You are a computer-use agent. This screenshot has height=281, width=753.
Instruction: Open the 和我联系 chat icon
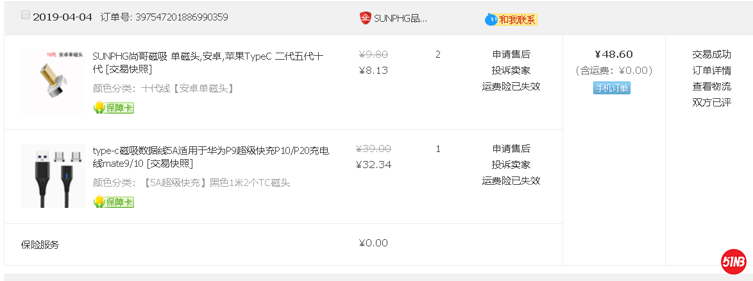pyautogui.click(x=511, y=19)
